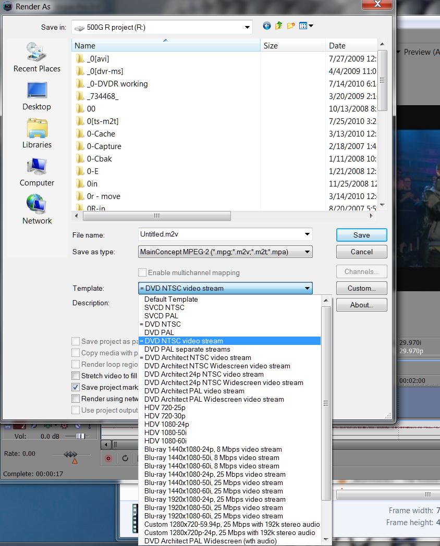This screenshot has width=440, height=546.
Task: Sort files by Name column header
Action: click(166, 46)
